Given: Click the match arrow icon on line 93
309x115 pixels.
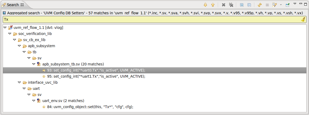Looking at the screenshot, I should coord(44,70).
